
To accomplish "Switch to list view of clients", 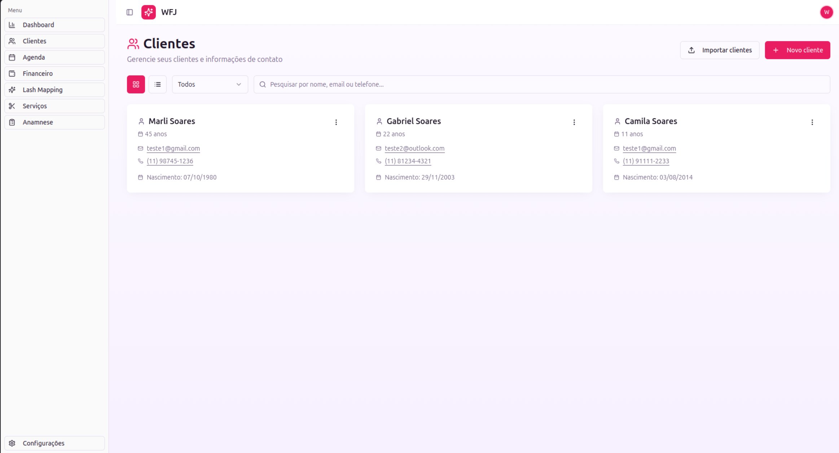I will (158, 84).
